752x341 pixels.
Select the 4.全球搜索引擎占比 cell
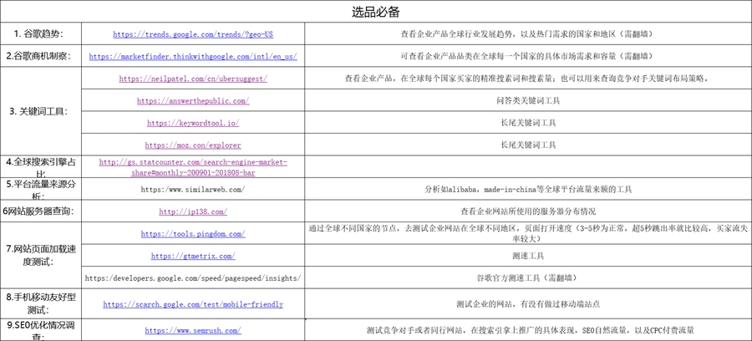[41, 167]
